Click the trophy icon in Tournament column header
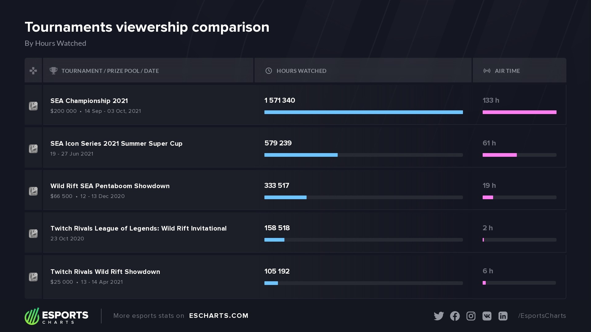Screen dimensions: 591x332 tap(54, 71)
